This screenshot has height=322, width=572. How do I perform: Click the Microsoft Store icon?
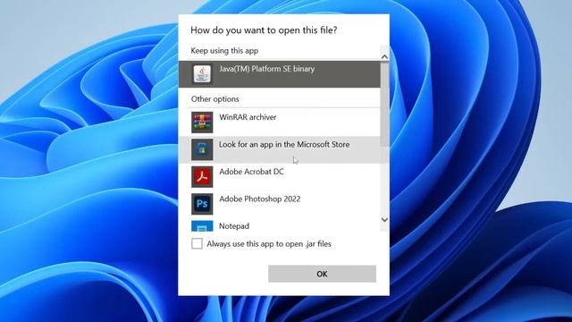[202, 149]
